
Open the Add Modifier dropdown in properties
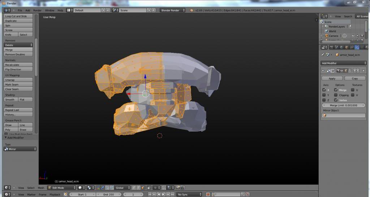tap(344, 63)
